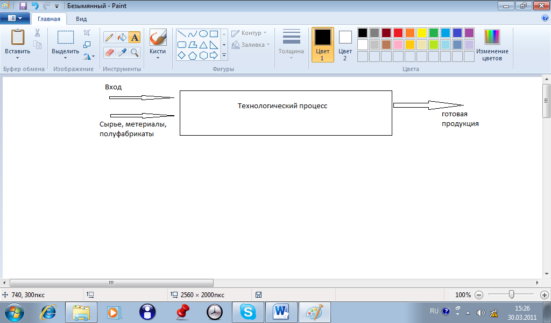This screenshot has height=323, width=551.
Task: Choose the Rectangle shape
Action: pyautogui.click(x=214, y=34)
